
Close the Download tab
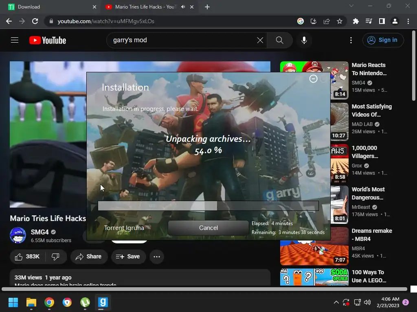pos(94,7)
